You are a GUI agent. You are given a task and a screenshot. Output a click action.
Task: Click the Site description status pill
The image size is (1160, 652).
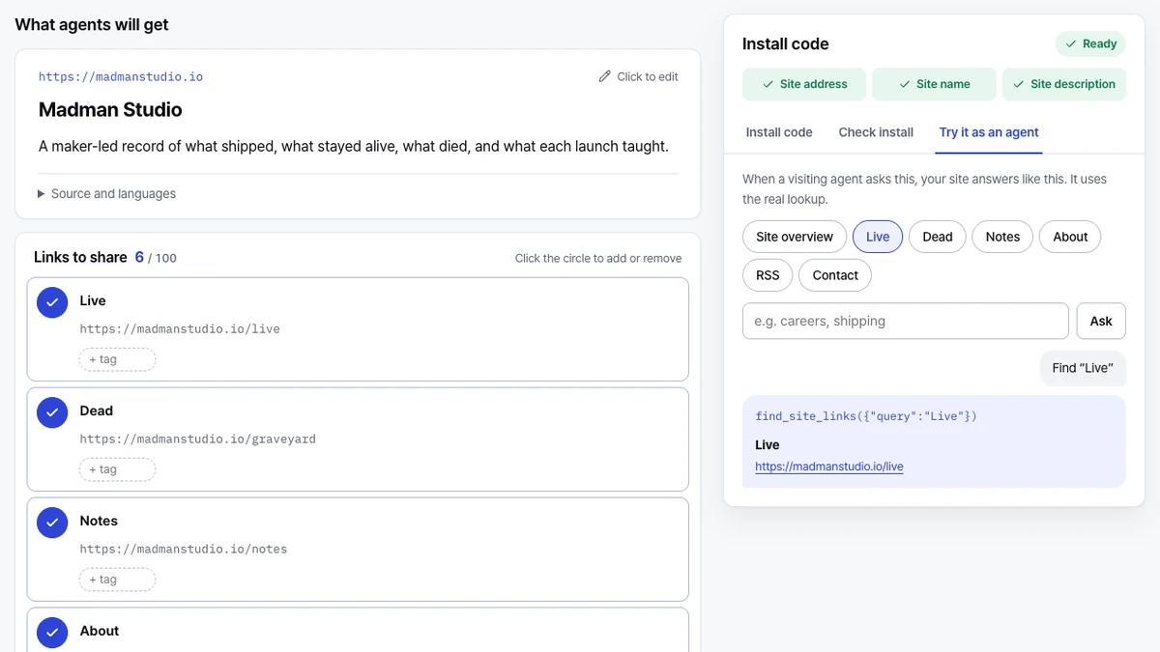(1063, 84)
